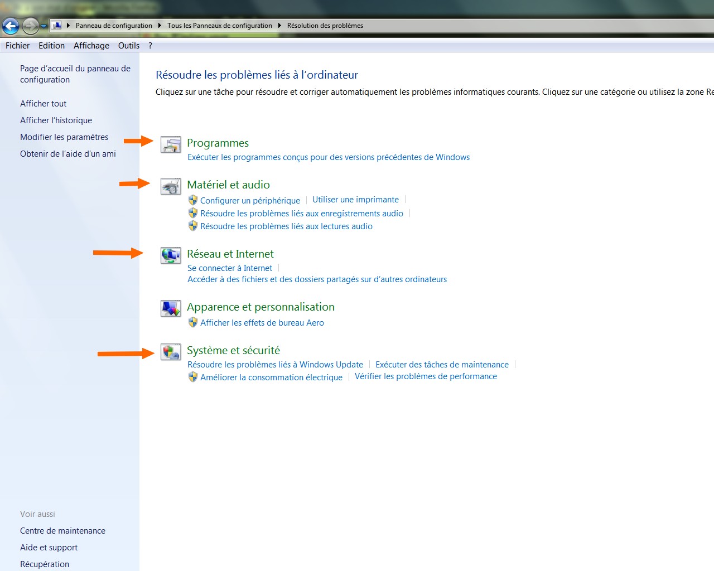The height and width of the screenshot is (571, 714).
Task: Click Afficher l'historique in the sidebar
Action: tap(56, 120)
